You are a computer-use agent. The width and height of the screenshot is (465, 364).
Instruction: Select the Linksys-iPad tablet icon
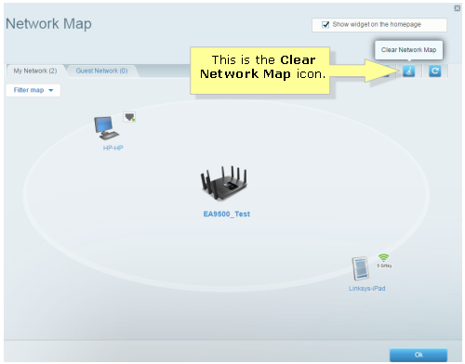pyautogui.click(x=361, y=268)
